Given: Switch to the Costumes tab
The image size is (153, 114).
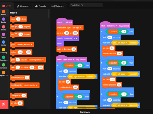Looking at the screenshot, I should click(23, 6).
